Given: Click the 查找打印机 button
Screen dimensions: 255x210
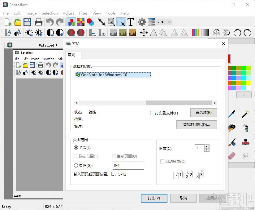Looking at the screenshot, I should point(197,125).
